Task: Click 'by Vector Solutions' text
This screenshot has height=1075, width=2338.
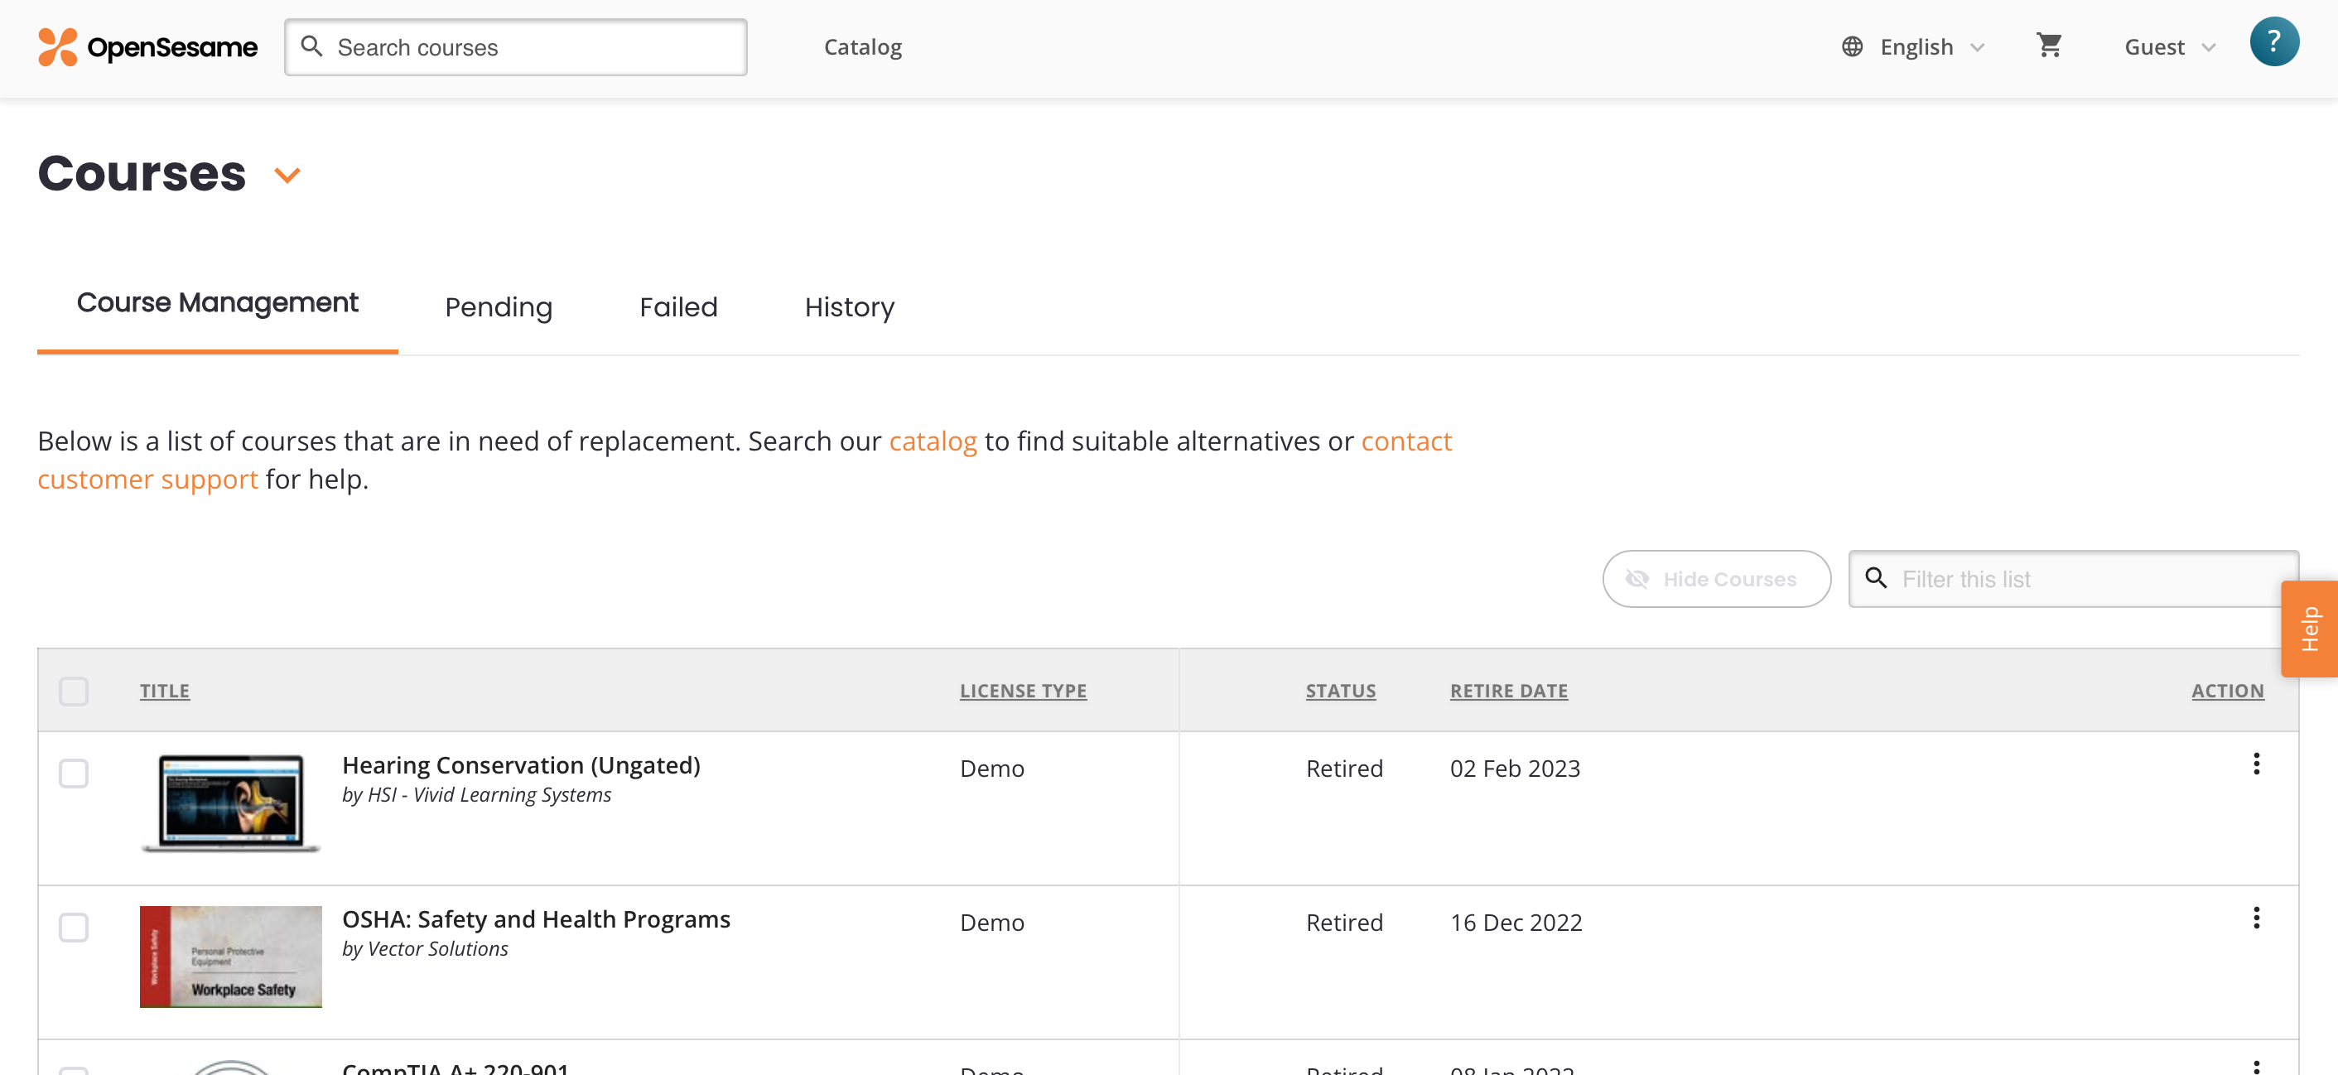Action: pyautogui.click(x=425, y=950)
